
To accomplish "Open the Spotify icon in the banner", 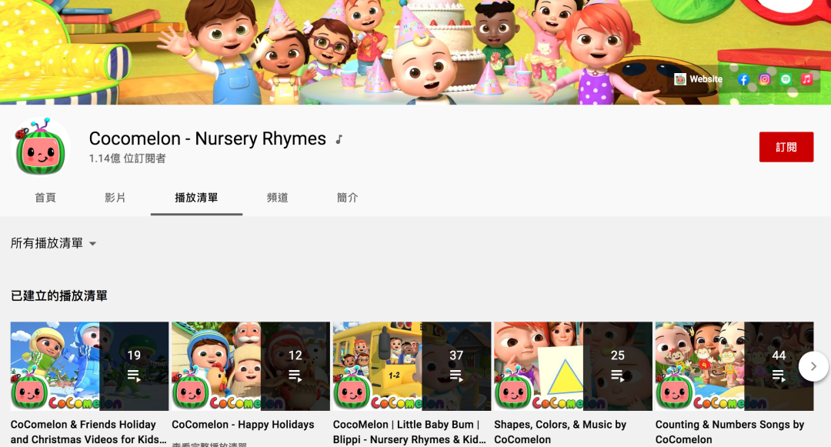I will point(785,79).
